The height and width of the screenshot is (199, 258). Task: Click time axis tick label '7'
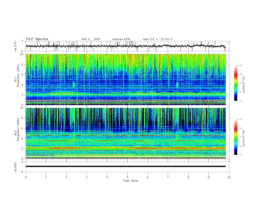coord(168,177)
